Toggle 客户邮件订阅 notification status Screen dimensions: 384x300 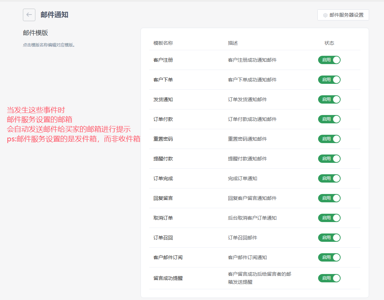click(329, 257)
